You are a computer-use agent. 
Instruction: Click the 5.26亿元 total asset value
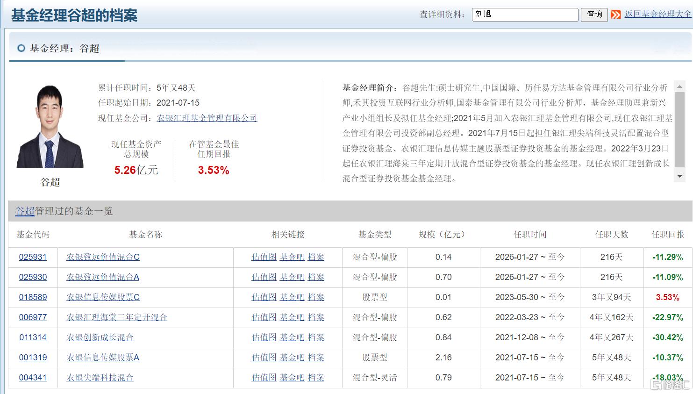(136, 171)
